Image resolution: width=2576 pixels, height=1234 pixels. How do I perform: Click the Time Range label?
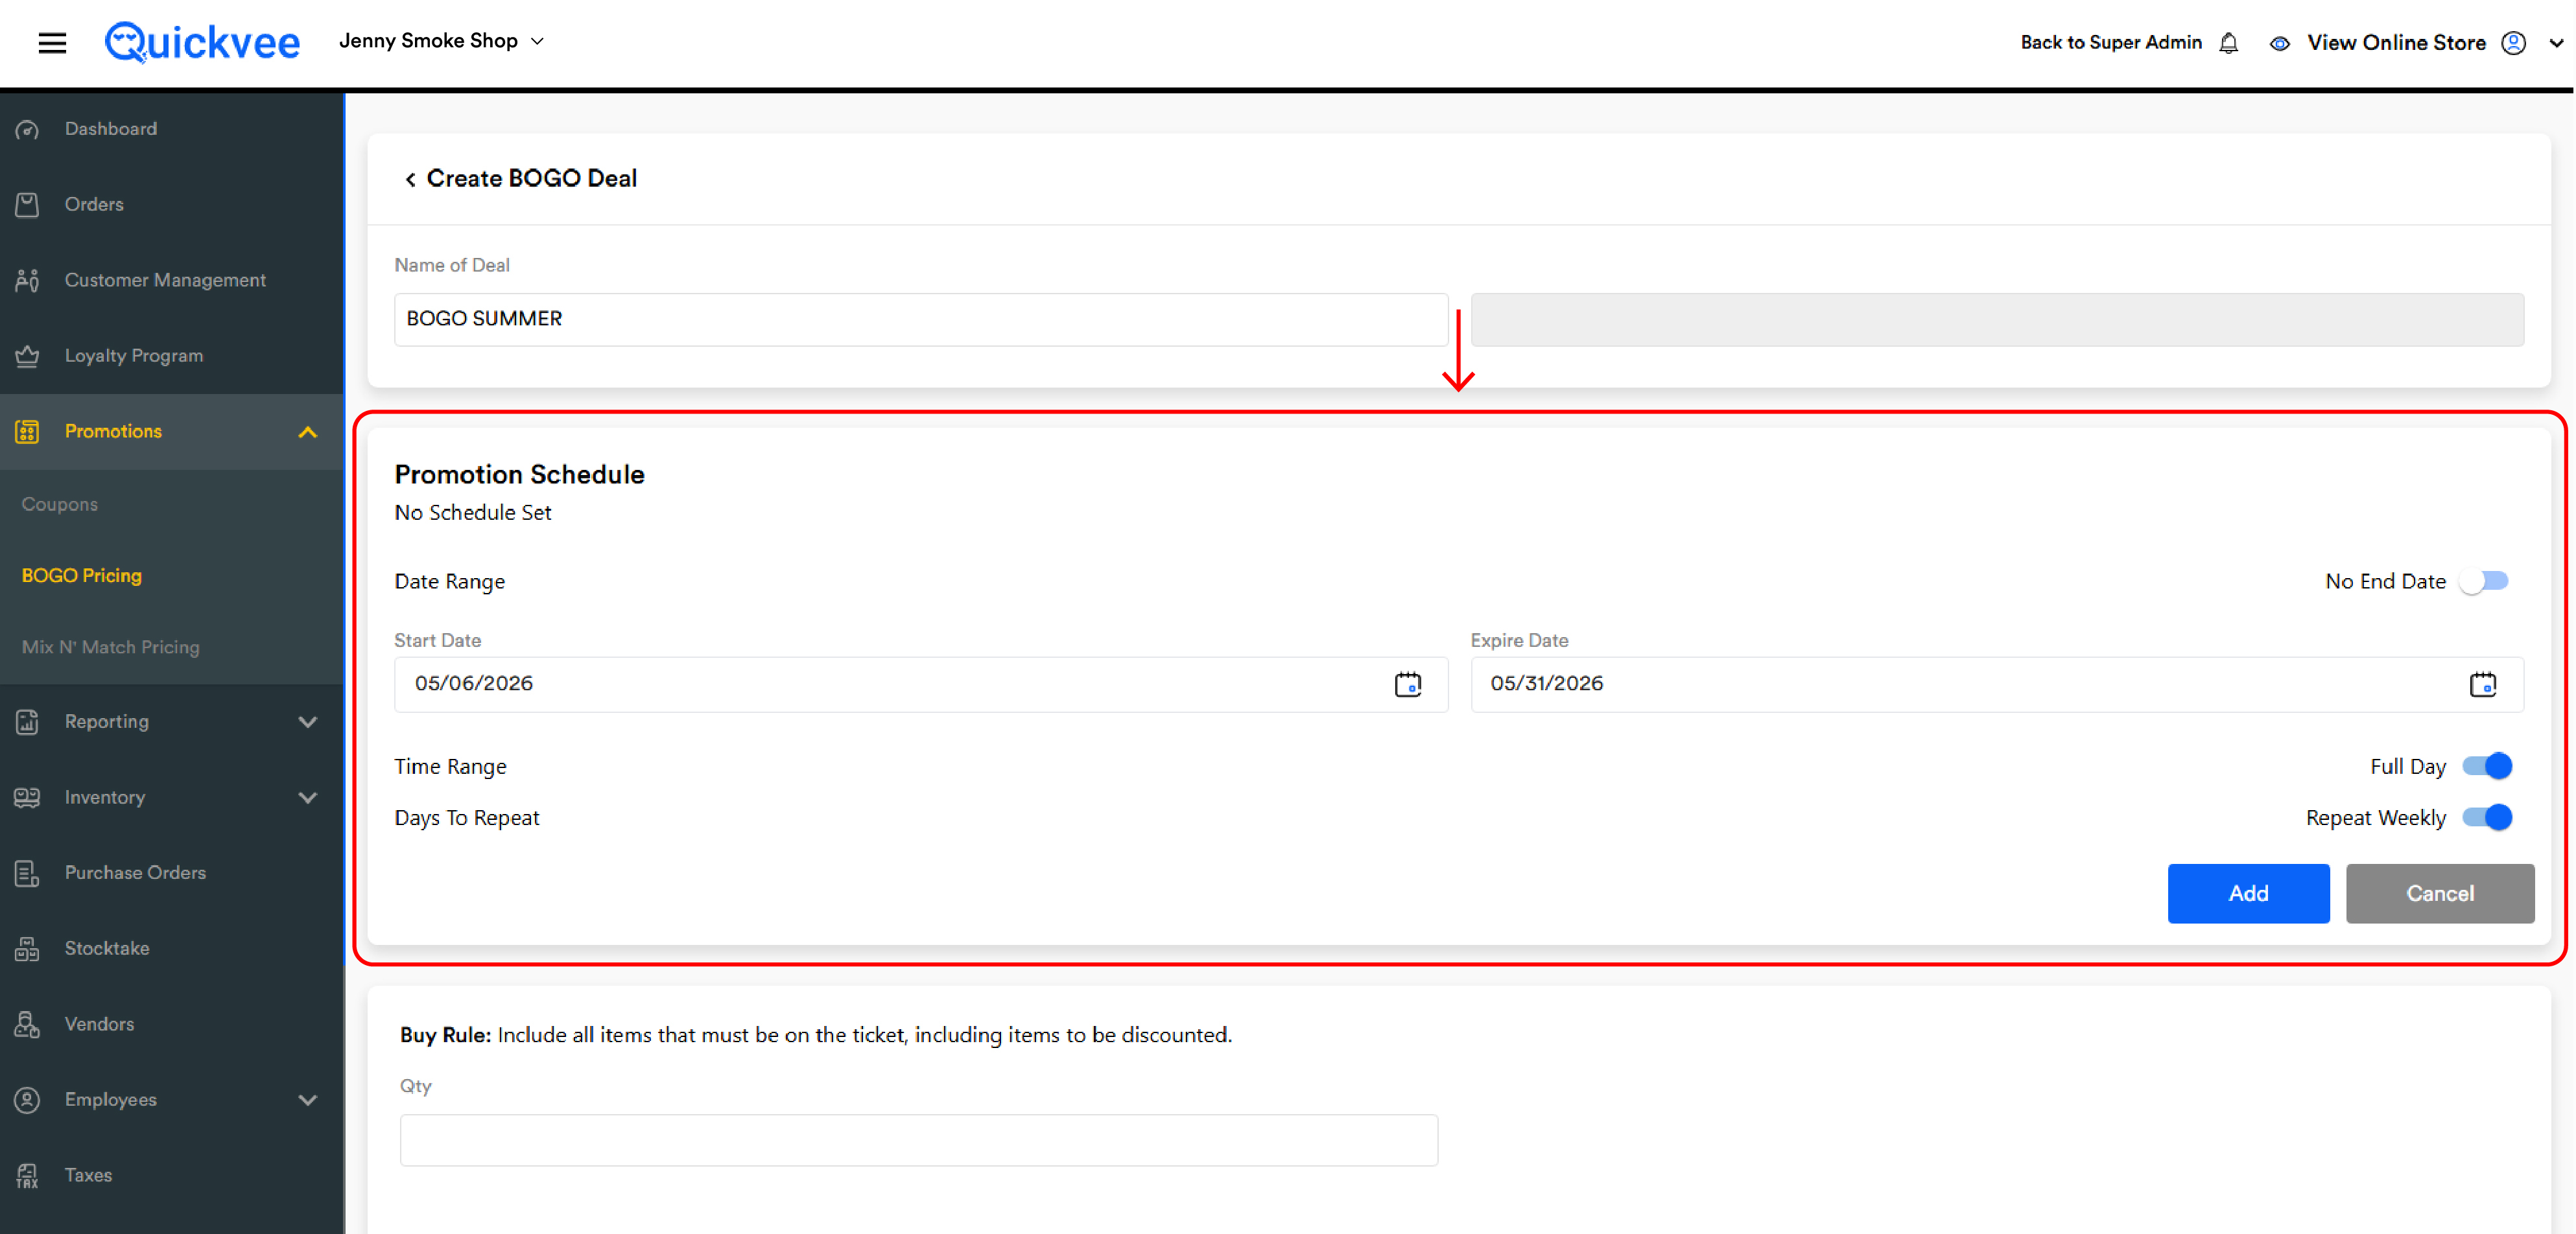[x=450, y=766]
